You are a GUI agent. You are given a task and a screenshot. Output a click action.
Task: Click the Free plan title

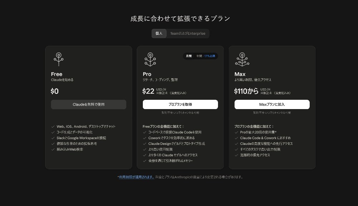[x=57, y=74]
